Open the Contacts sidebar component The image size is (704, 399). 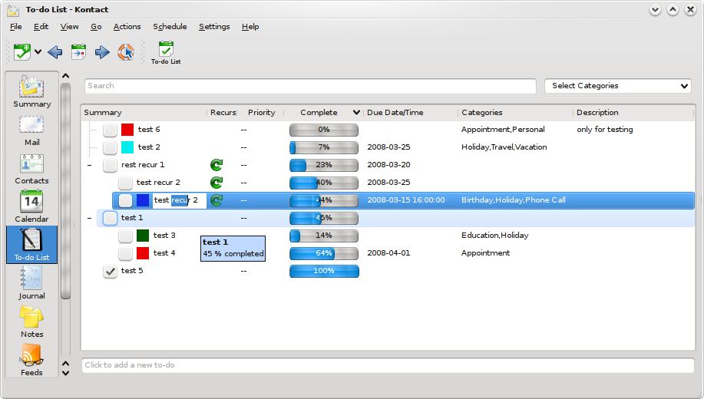[x=32, y=170]
